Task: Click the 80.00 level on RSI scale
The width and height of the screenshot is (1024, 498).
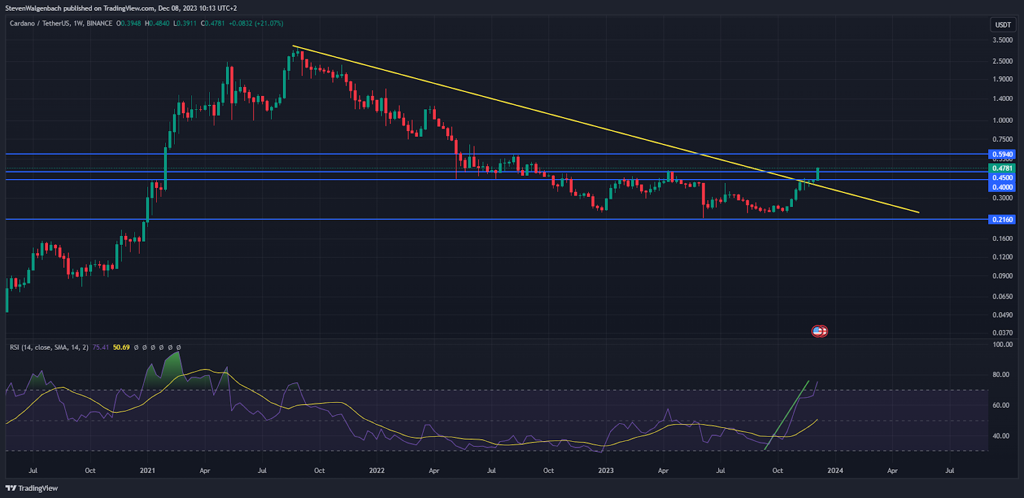Action: click(1002, 375)
